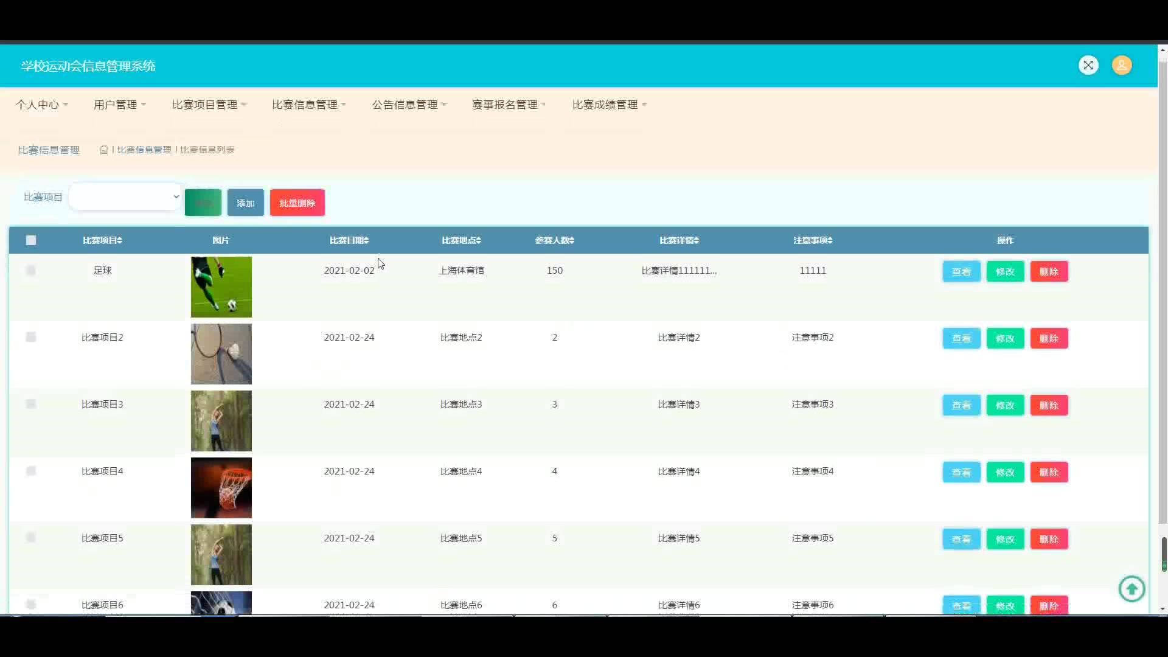Click the 批量删除 button
Image resolution: width=1168 pixels, height=657 pixels.
[x=297, y=203]
